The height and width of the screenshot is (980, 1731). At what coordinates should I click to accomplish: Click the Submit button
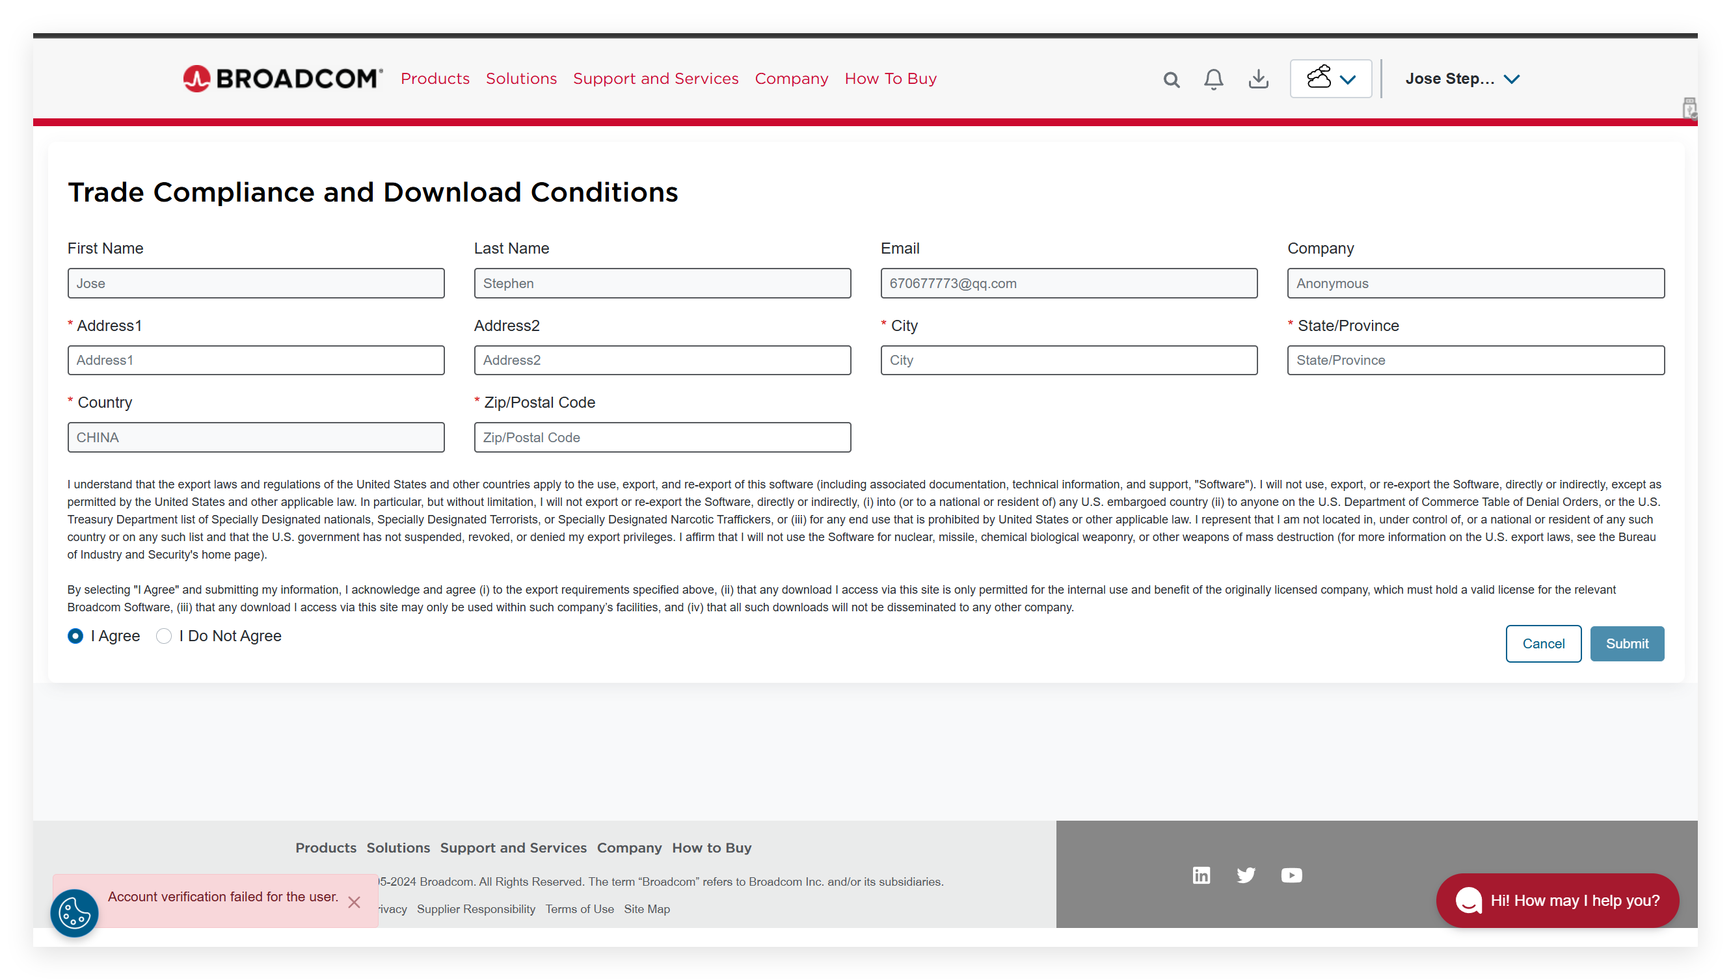[1627, 643]
